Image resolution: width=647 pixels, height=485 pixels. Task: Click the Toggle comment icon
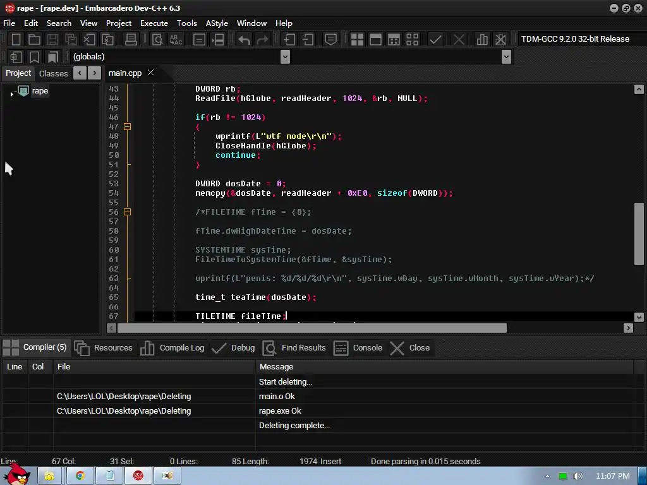click(x=330, y=40)
